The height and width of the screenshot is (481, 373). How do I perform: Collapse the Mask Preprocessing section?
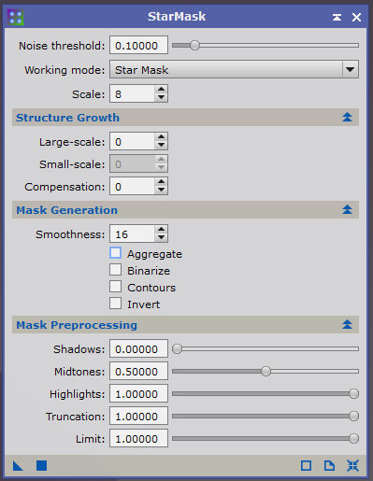coord(347,324)
